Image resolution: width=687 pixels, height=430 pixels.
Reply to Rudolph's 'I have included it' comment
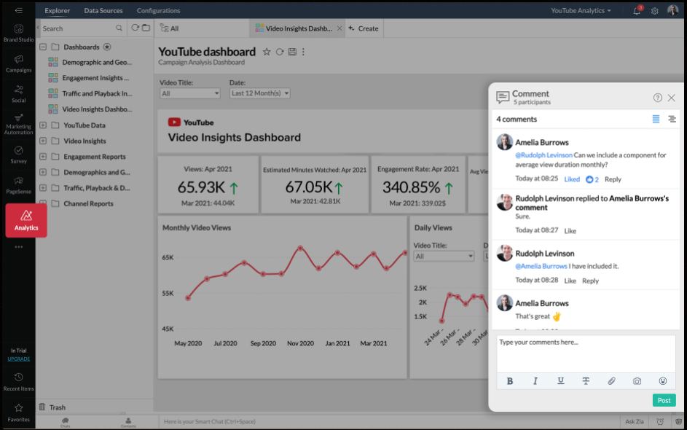click(x=590, y=281)
